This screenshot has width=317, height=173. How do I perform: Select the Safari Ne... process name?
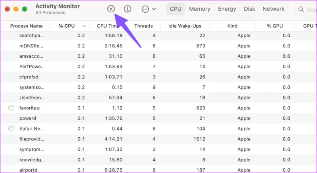coord(32,129)
